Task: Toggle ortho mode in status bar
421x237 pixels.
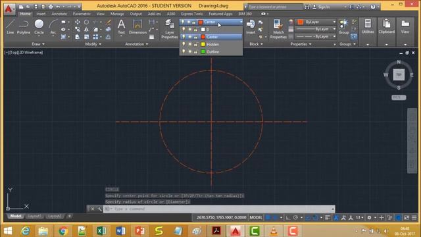Action: tap(288, 217)
